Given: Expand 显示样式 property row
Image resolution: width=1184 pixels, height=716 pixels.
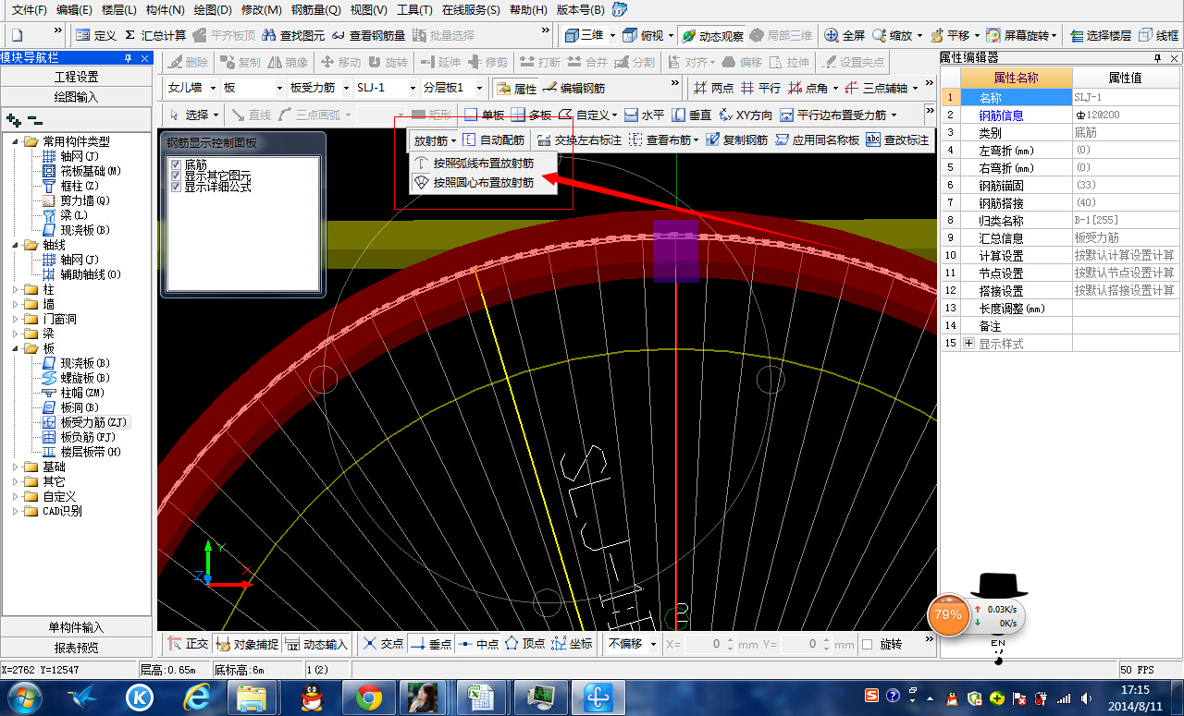Looking at the screenshot, I should click(x=969, y=343).
